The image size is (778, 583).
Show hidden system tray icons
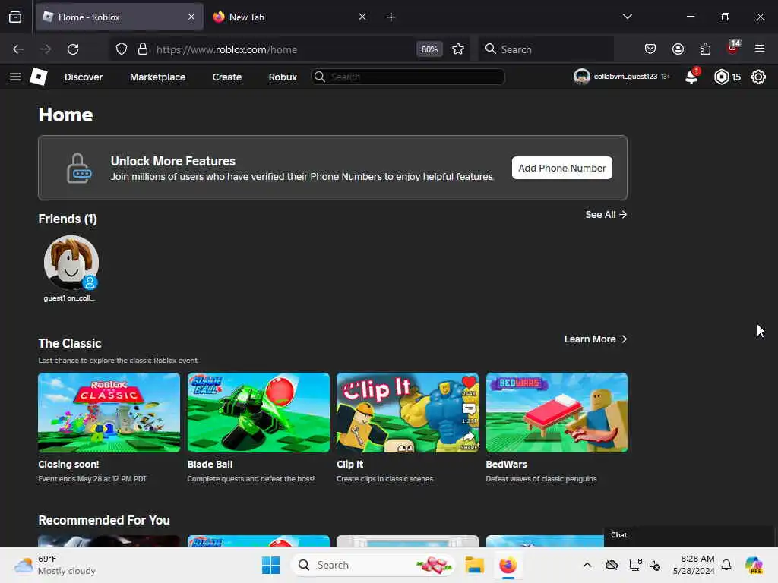pyautogui.click(x=587, y=565)
